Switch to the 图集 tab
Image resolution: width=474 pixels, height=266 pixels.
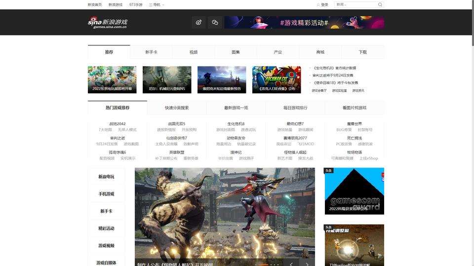point(236,52)
